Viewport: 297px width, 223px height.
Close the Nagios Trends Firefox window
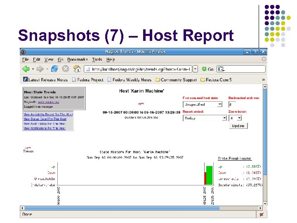[263, 52]
